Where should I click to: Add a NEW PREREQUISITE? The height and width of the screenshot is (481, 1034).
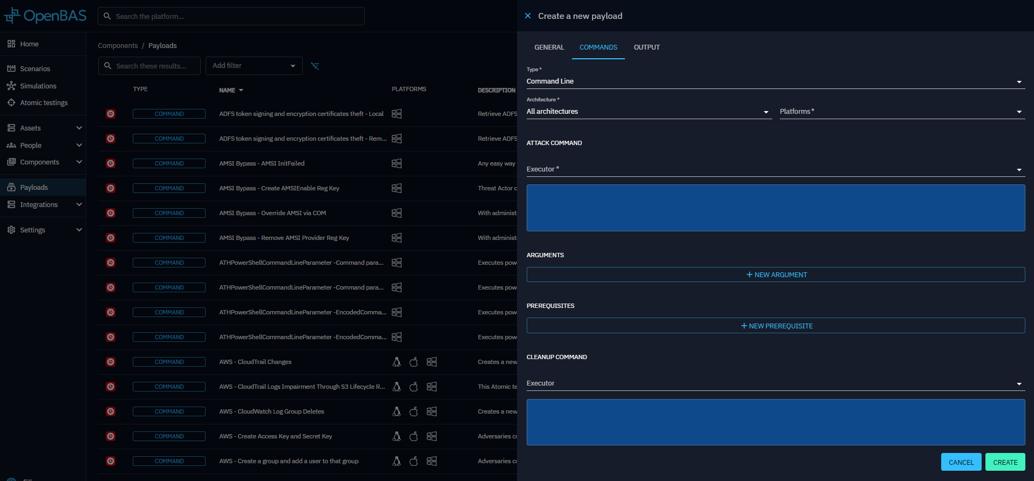775,326
